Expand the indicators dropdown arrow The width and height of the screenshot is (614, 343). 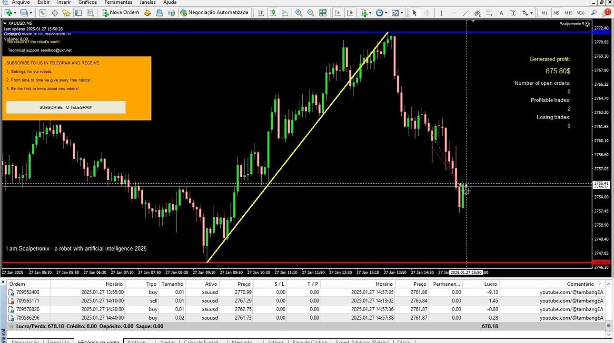pos(370,13)
